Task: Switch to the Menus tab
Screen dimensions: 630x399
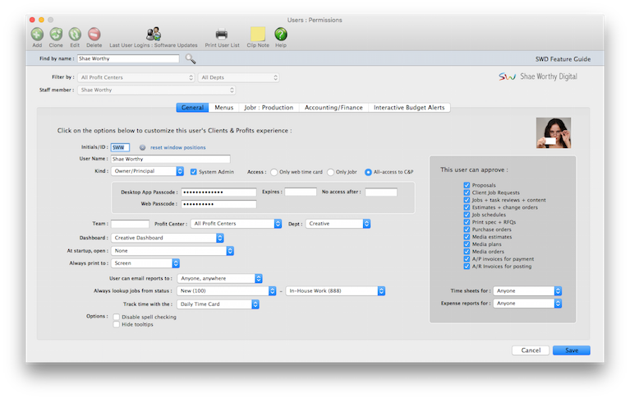Action: point(223,108)
